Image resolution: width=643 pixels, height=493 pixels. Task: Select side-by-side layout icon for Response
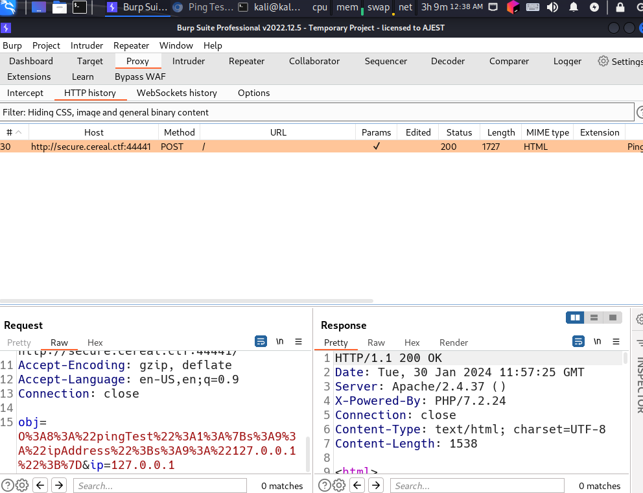pyautogui.click(x=574, y=318)
